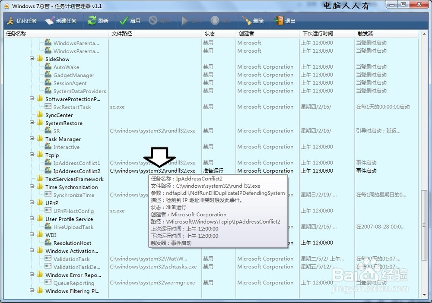Image resolution: width=432 pixels, height=303 pixels.
Task: Collapse the Time Synchronization folder node
Action: 32,186
